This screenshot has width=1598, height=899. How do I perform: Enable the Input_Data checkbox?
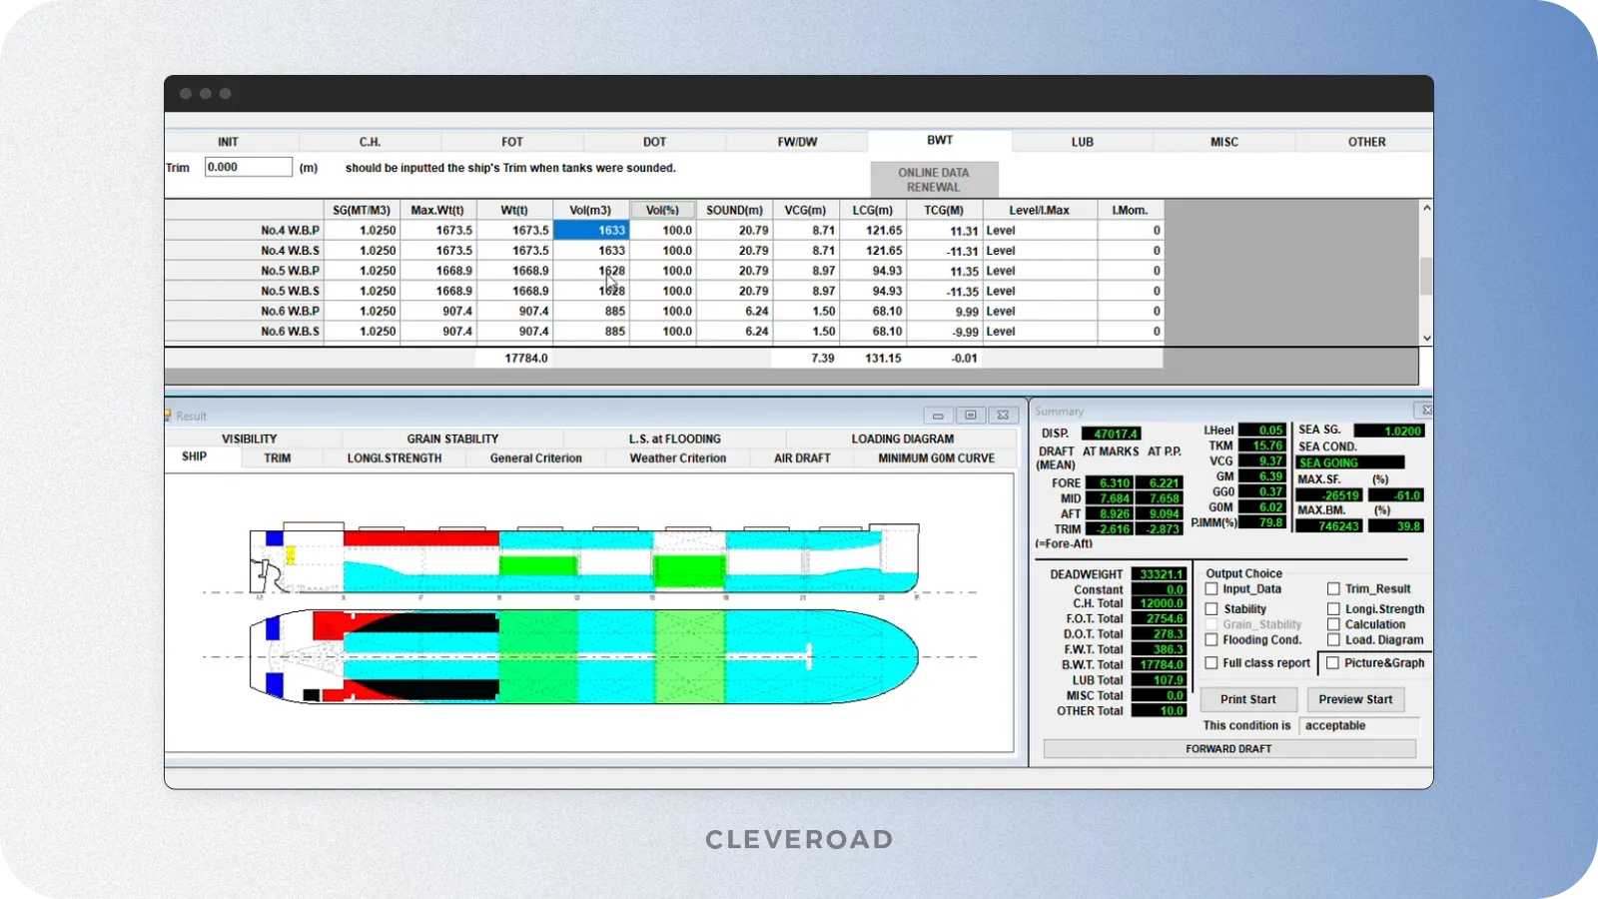click(x=1211, y=589)
